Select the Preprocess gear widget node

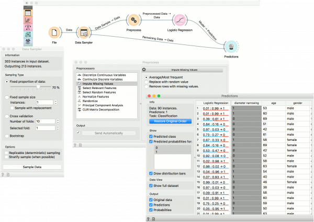134,20
